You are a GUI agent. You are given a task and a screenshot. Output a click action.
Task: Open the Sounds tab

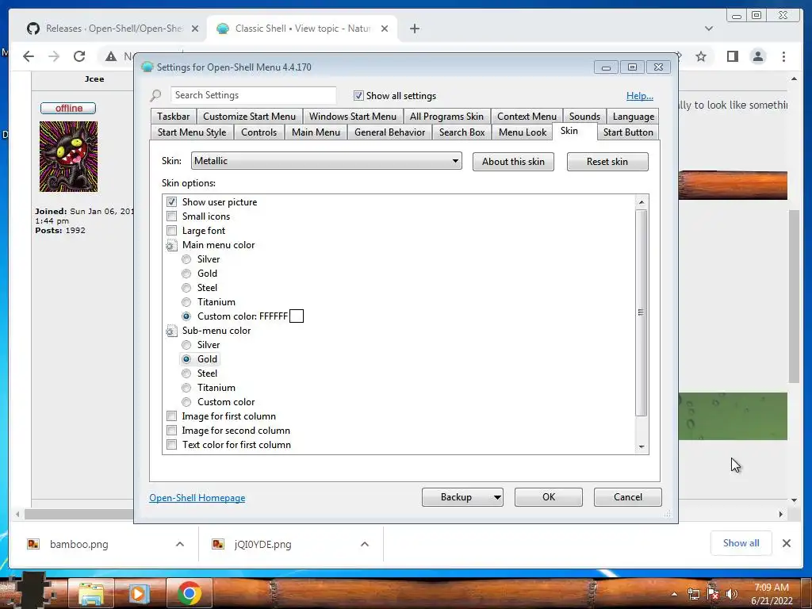pos(584,117)
